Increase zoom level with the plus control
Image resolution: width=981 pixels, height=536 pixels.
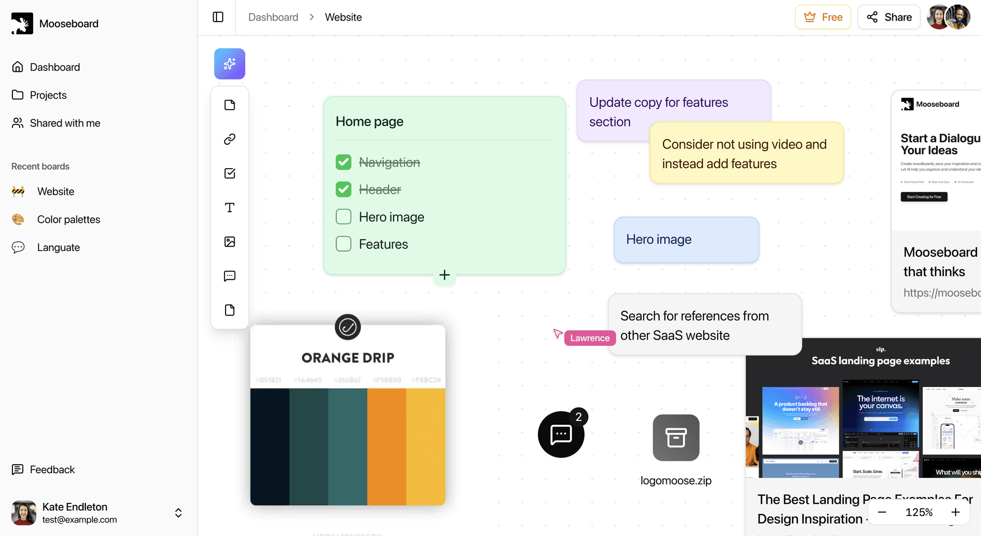pos(956,512)
